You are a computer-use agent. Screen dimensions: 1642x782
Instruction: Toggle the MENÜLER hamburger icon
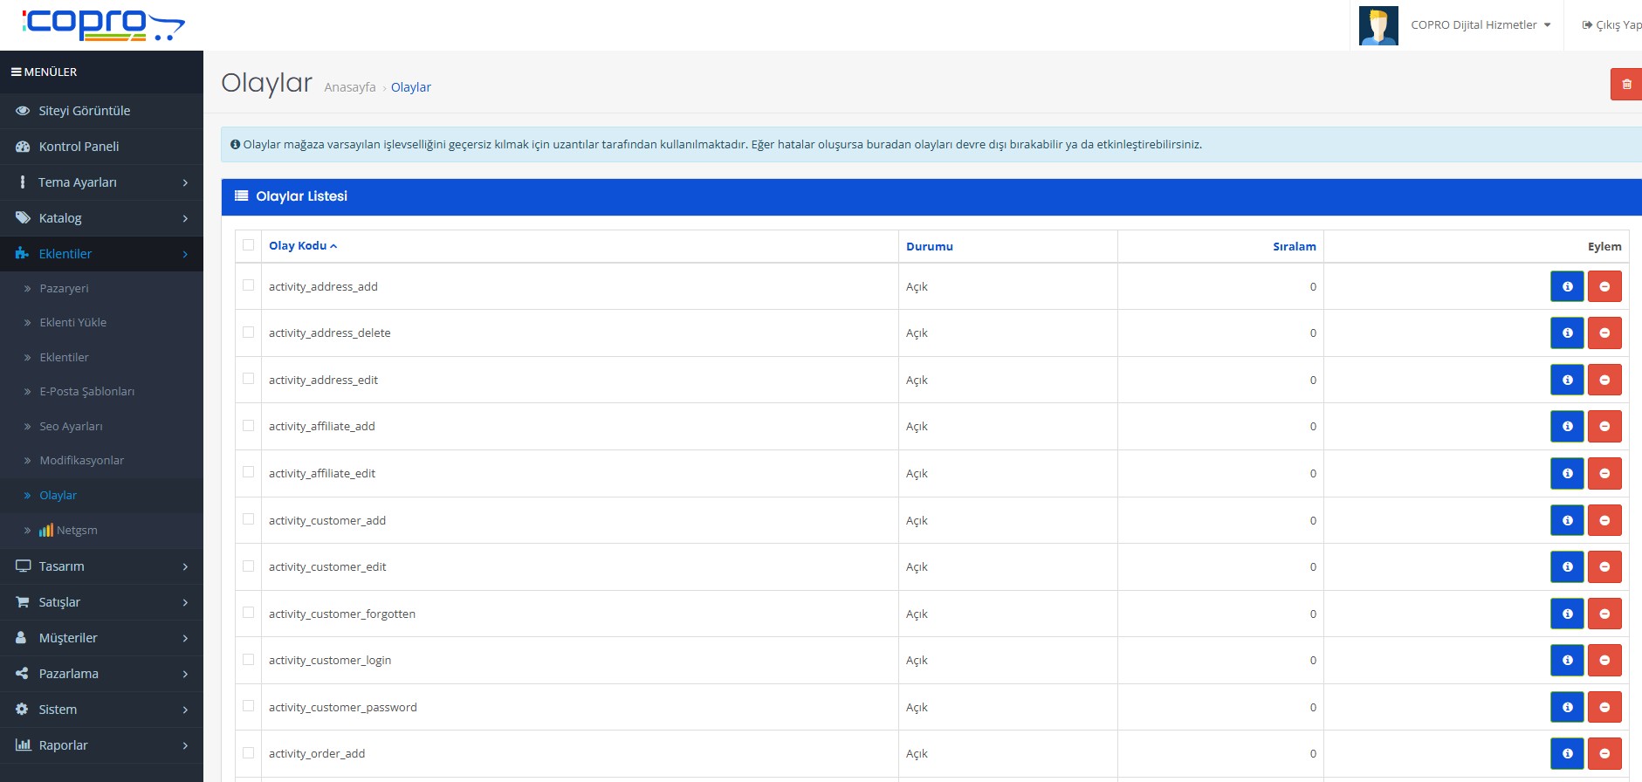(x=16, y=72)
